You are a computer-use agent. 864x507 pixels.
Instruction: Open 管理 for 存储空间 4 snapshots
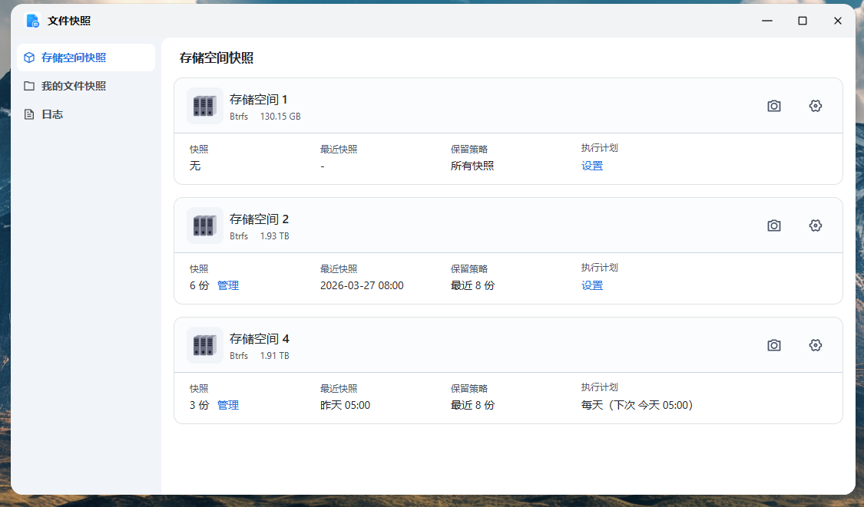click(228, 405)
